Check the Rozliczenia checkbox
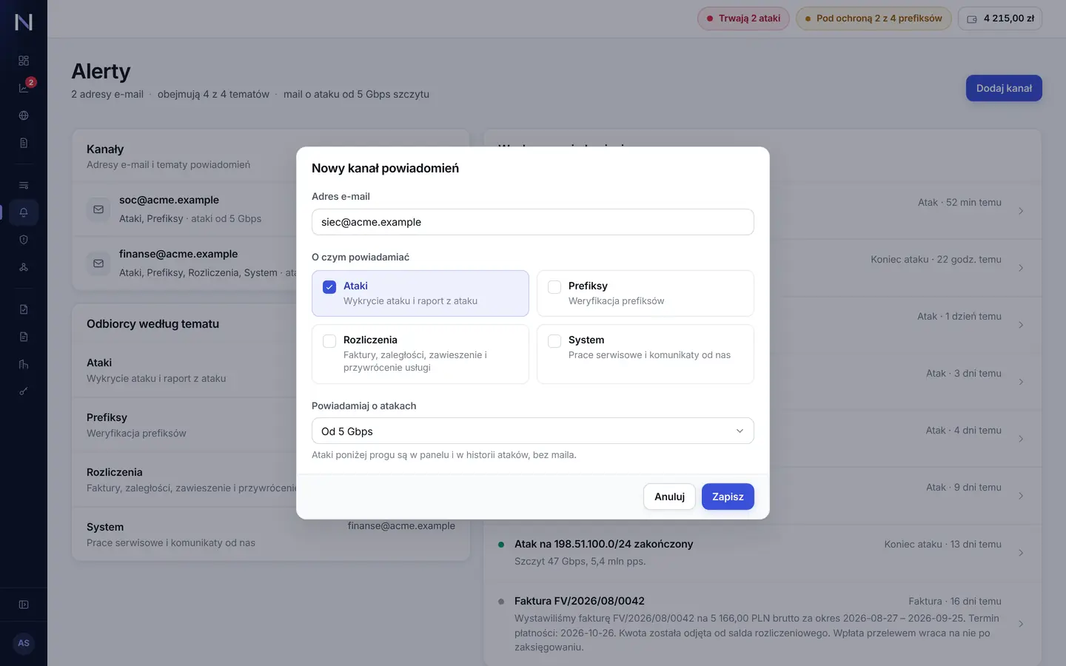 pos(329,341)
